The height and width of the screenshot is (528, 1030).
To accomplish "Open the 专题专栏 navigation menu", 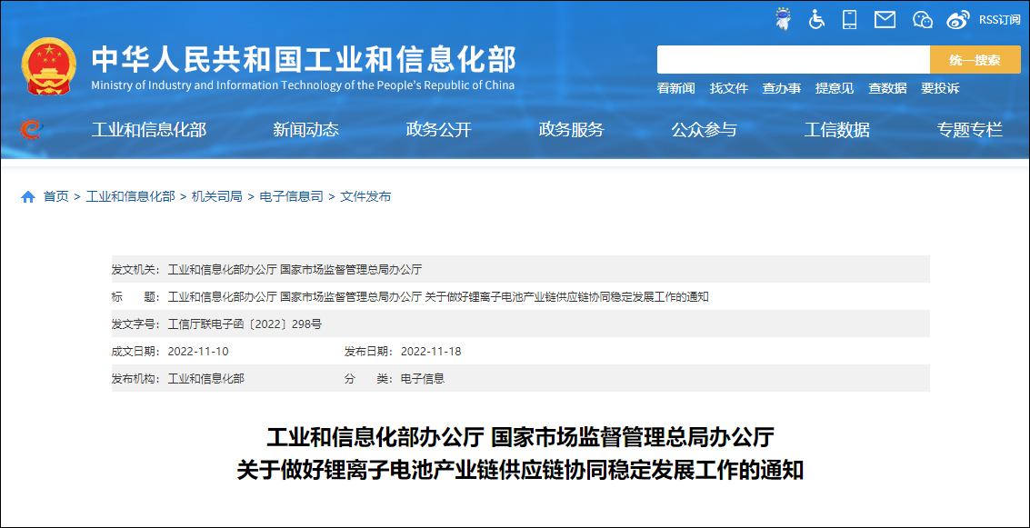I will click(970, 130).
